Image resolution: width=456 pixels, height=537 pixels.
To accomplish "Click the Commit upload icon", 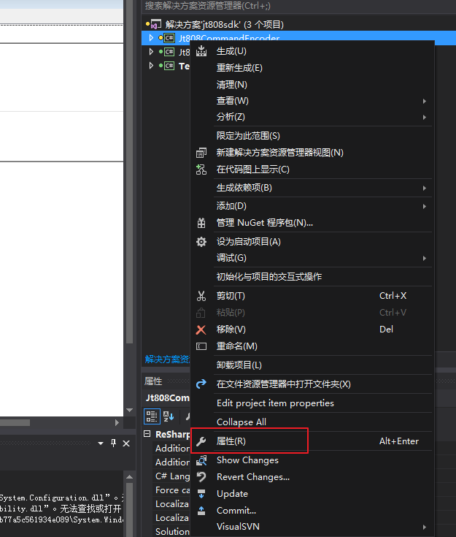I will [x=201, y=511].
